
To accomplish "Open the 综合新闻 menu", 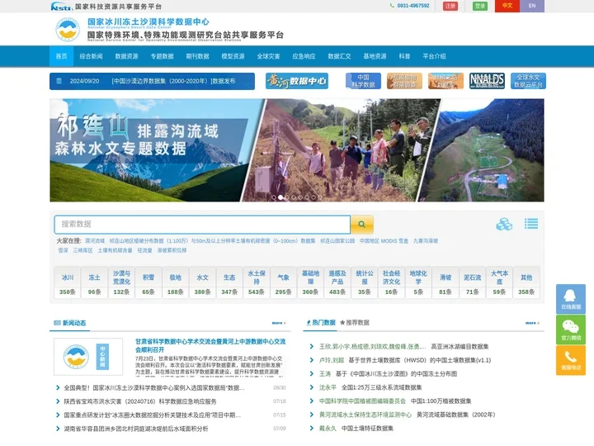I will pyautogui.click(x=91, y=56).
